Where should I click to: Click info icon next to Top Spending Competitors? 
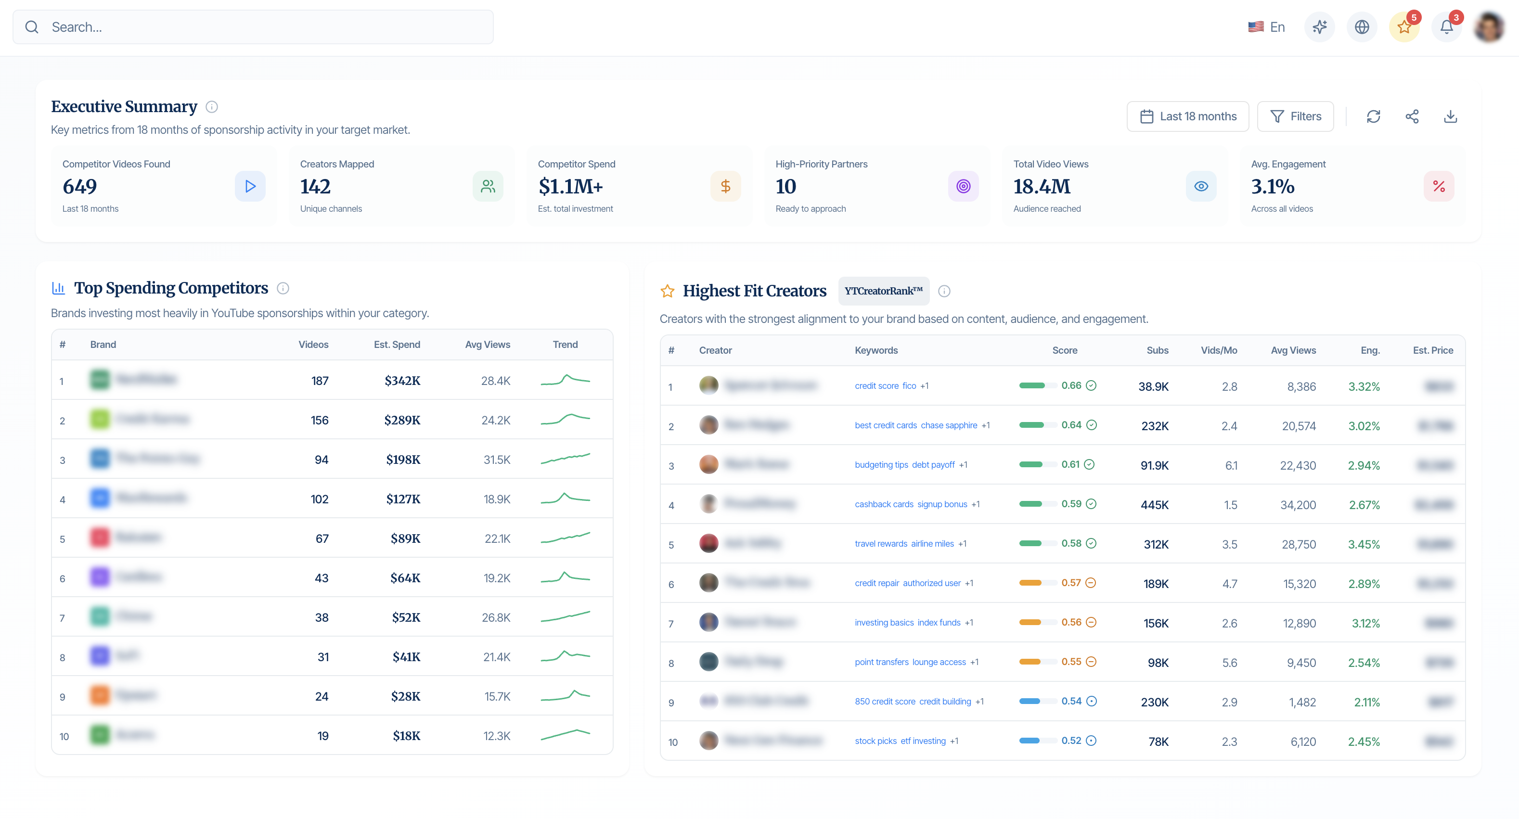[283, 288]
